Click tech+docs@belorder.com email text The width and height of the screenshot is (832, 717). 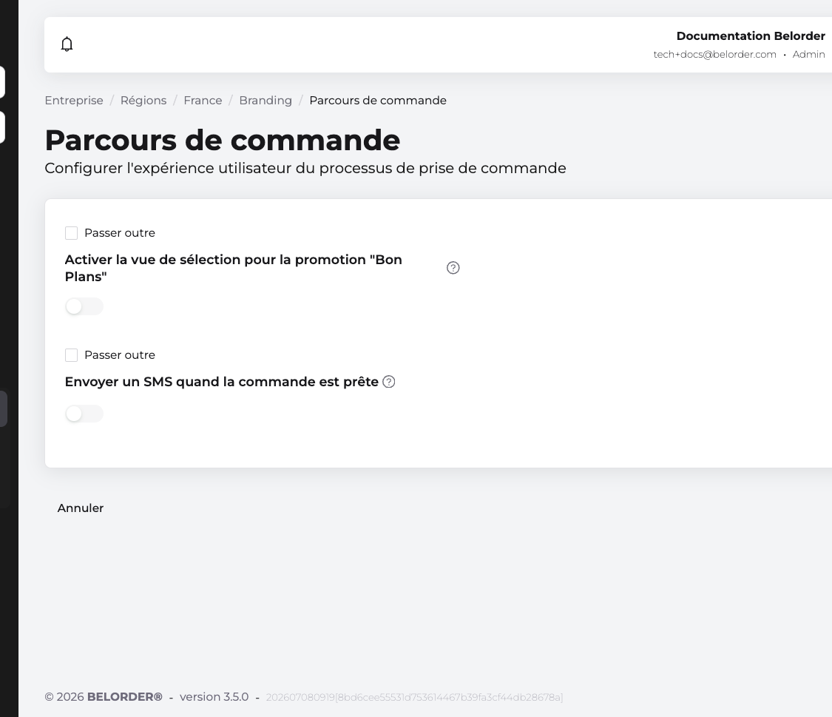click(x=714, y=54)
